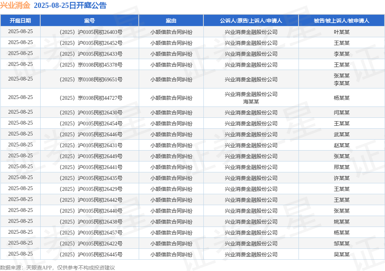Click the 兴业消金 title text
The width and height of the screenshot is (385, 271).
click(x=15, y=5)
